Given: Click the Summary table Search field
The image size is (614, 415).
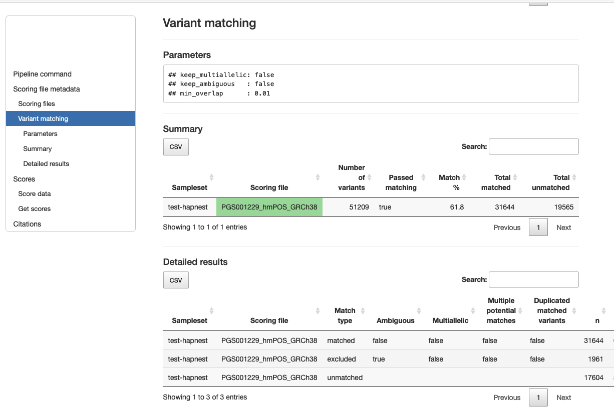Looking at the screenshot, I should point(533,146).
